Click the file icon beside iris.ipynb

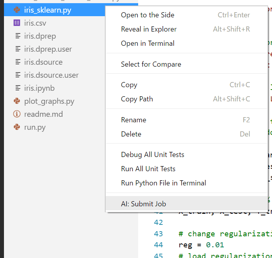coord(17,88)
